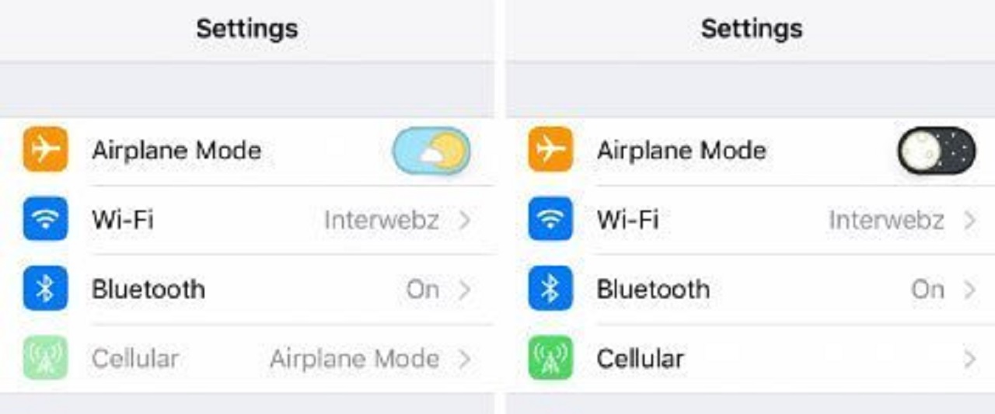Tap the Interwebz network name in right panel

click(x=887, y=220)
